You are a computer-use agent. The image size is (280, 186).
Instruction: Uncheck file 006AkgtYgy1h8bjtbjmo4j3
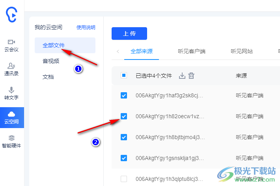click(x=124, y=137)
